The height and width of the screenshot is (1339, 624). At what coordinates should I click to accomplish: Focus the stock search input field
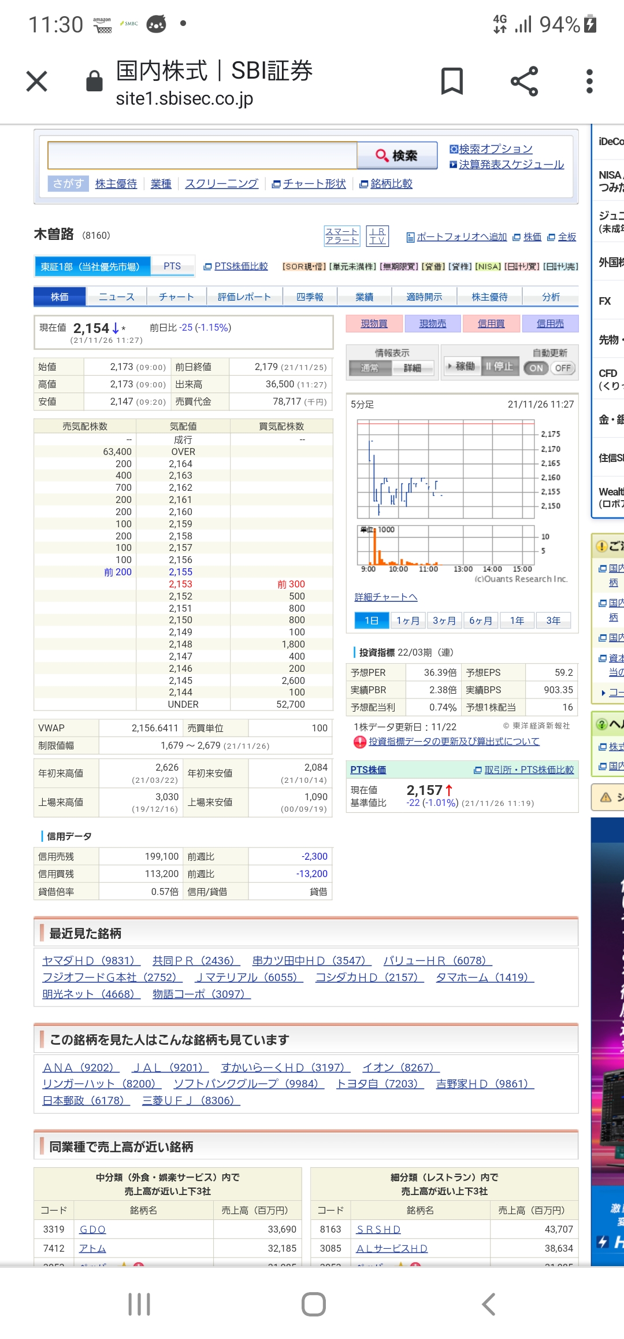202,156
